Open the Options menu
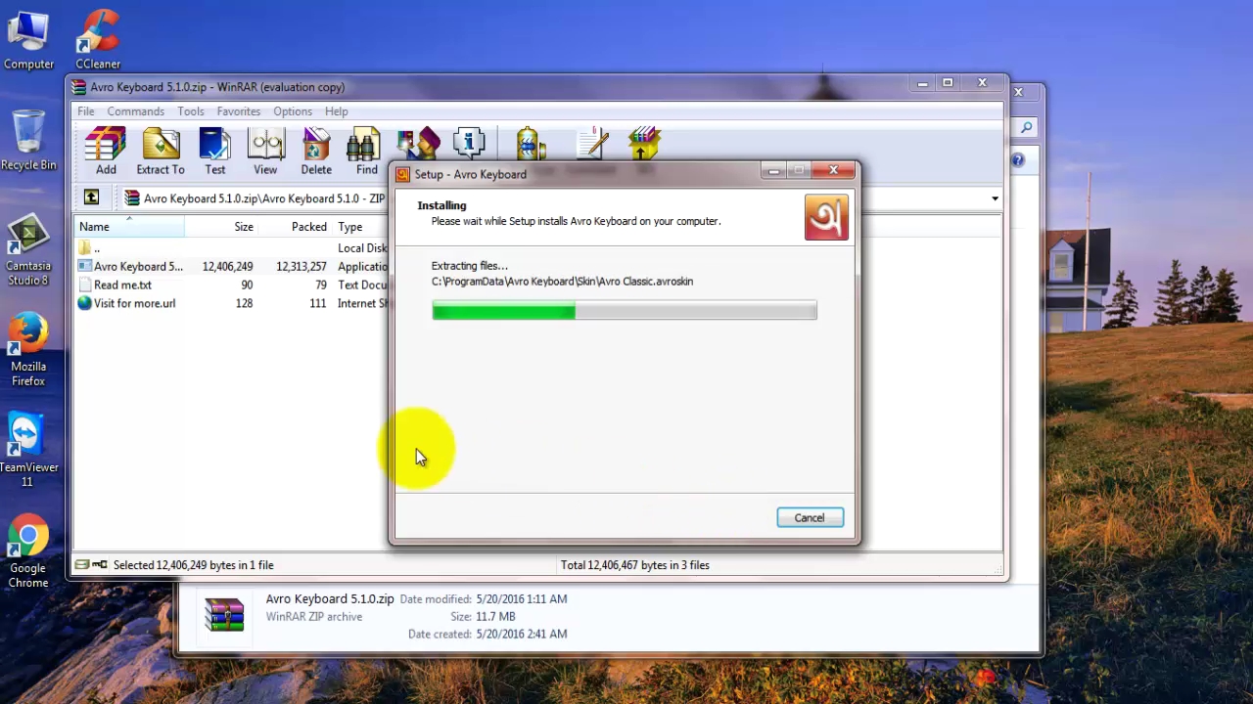Viewport: 1253px width, 704px height. tap(293, 110)
